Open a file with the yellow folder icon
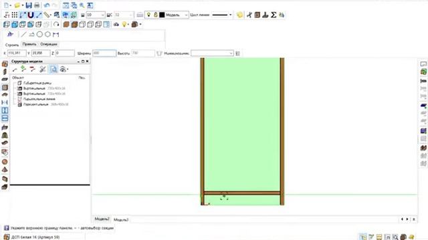Viewport: 428px width, 240px height. [x=17, y=5]
